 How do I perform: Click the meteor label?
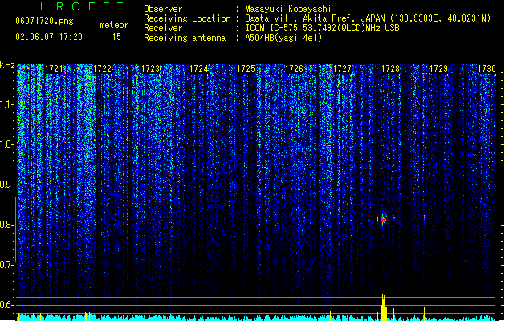[x=114, y=25]
